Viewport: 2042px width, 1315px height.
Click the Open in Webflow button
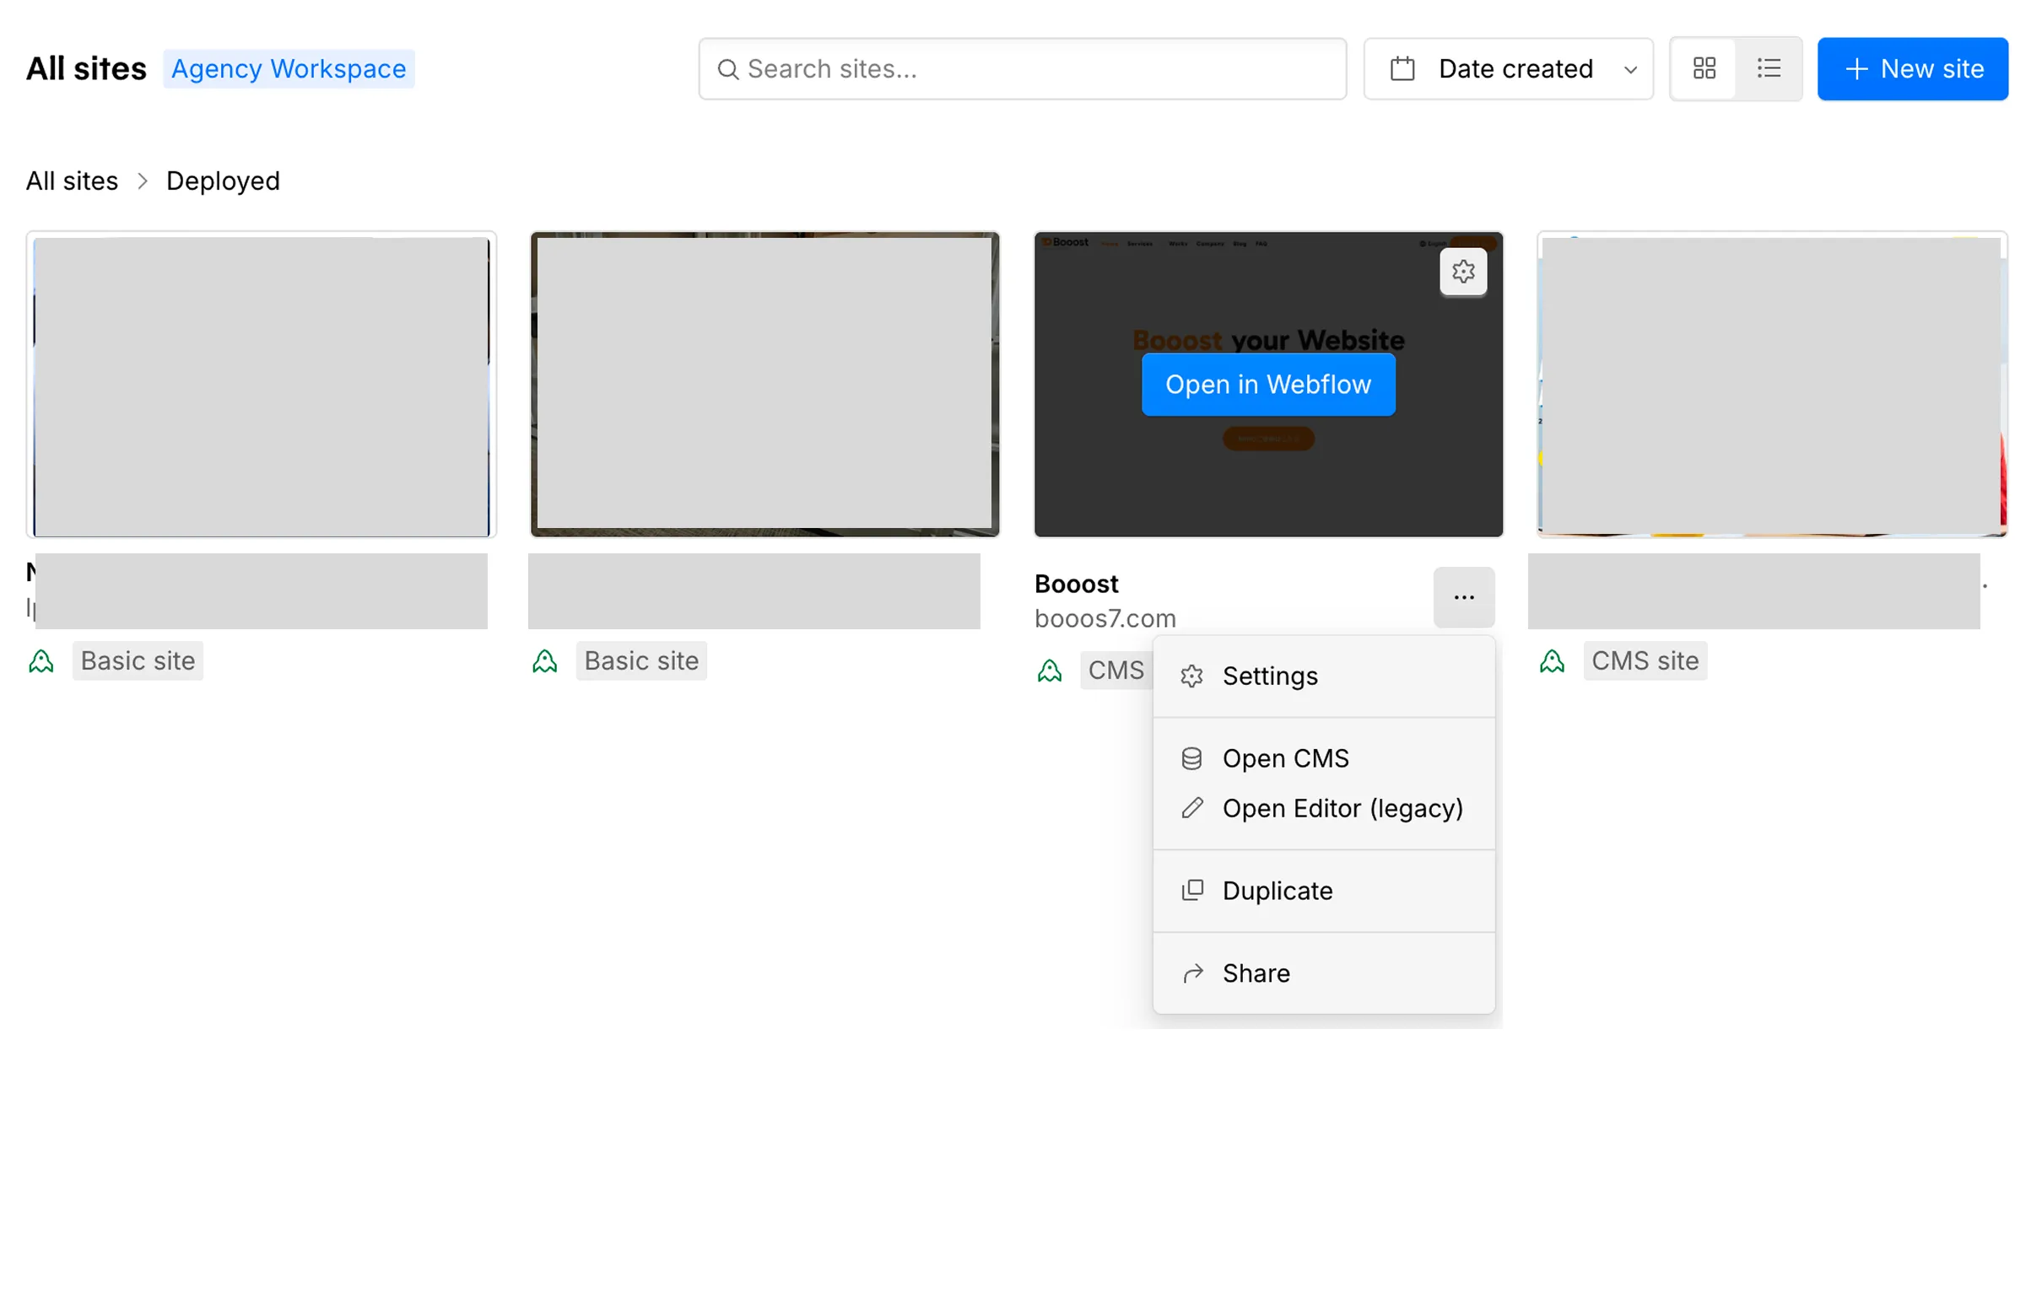(1268, 385)
